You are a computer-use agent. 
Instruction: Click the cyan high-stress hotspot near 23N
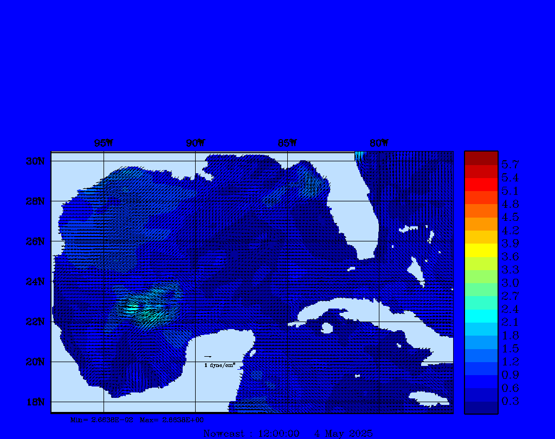[133, 308]
